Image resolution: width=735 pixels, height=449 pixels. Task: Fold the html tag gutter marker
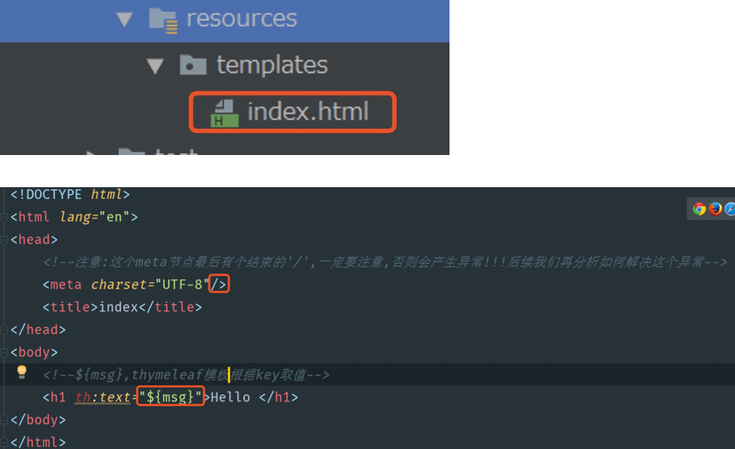click(4, 217)
